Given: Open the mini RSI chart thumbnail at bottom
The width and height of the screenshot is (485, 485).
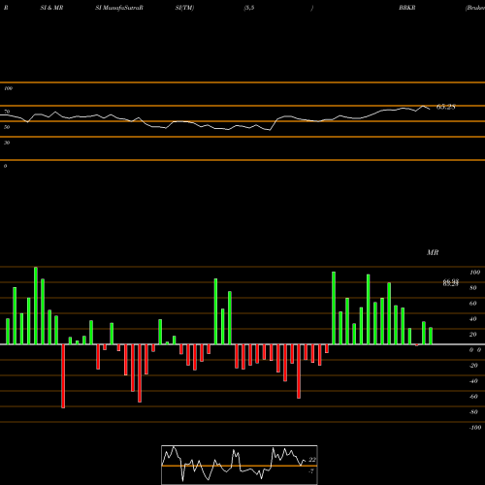Looking at the screenshot, I should pos(240,465).
